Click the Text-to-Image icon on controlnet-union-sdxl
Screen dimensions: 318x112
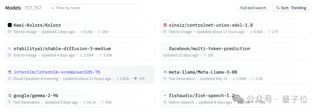pyautogui.click(x=165, y=32)
